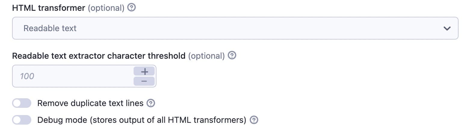470x133 pixels.
Task: Open help icon next to HTML transformer
Action: click(131, 8)
